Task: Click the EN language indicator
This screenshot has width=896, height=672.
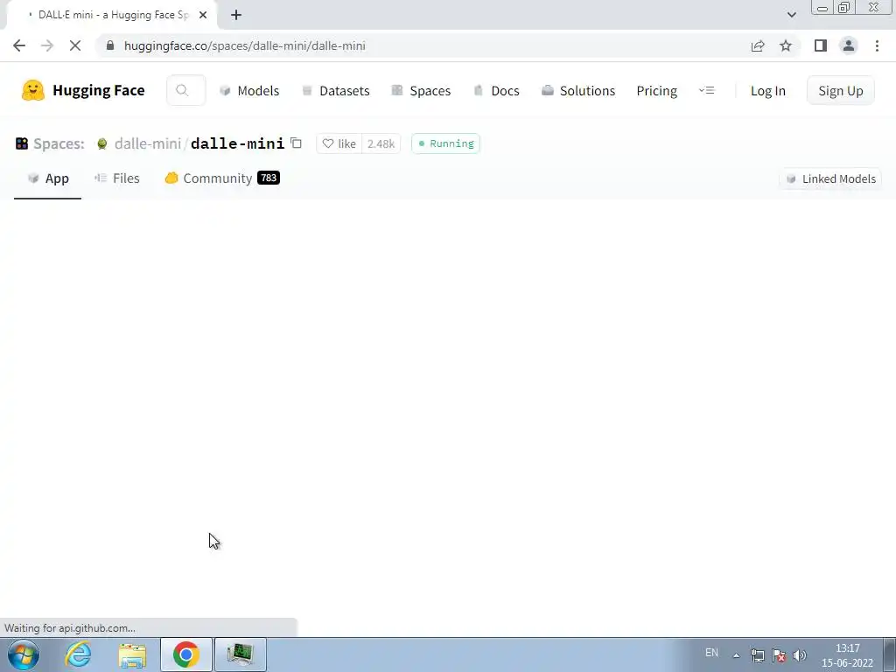Action: coord(711,653)
